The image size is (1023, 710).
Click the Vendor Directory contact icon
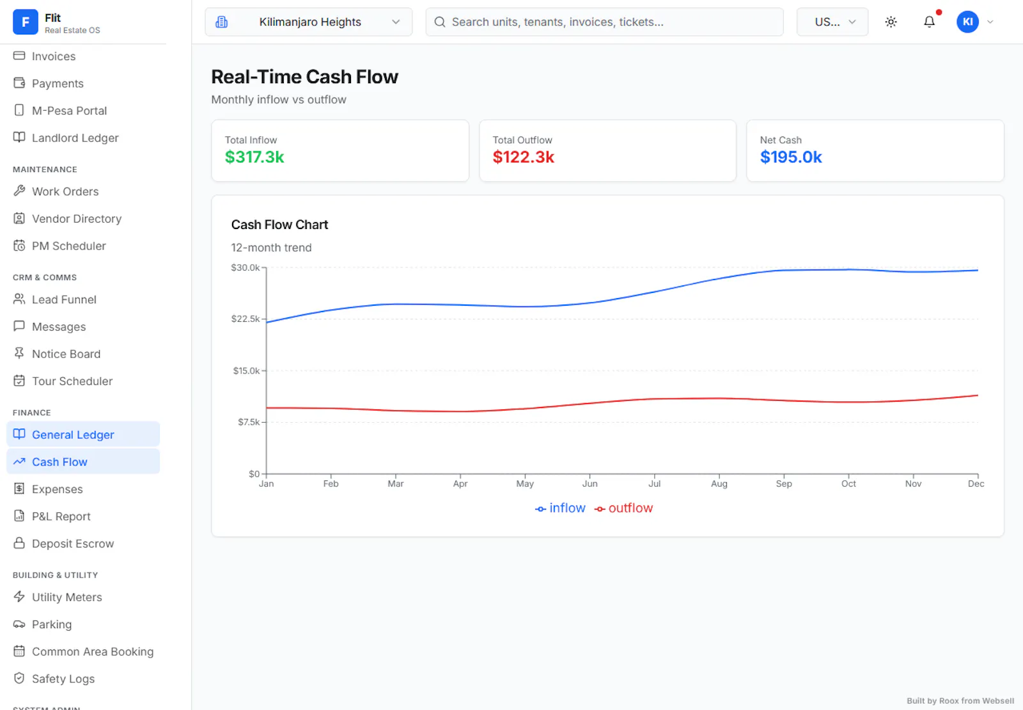[x=19, y=218]
